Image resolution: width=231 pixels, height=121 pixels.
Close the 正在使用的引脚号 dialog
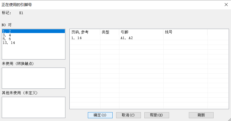coord(226,5)
